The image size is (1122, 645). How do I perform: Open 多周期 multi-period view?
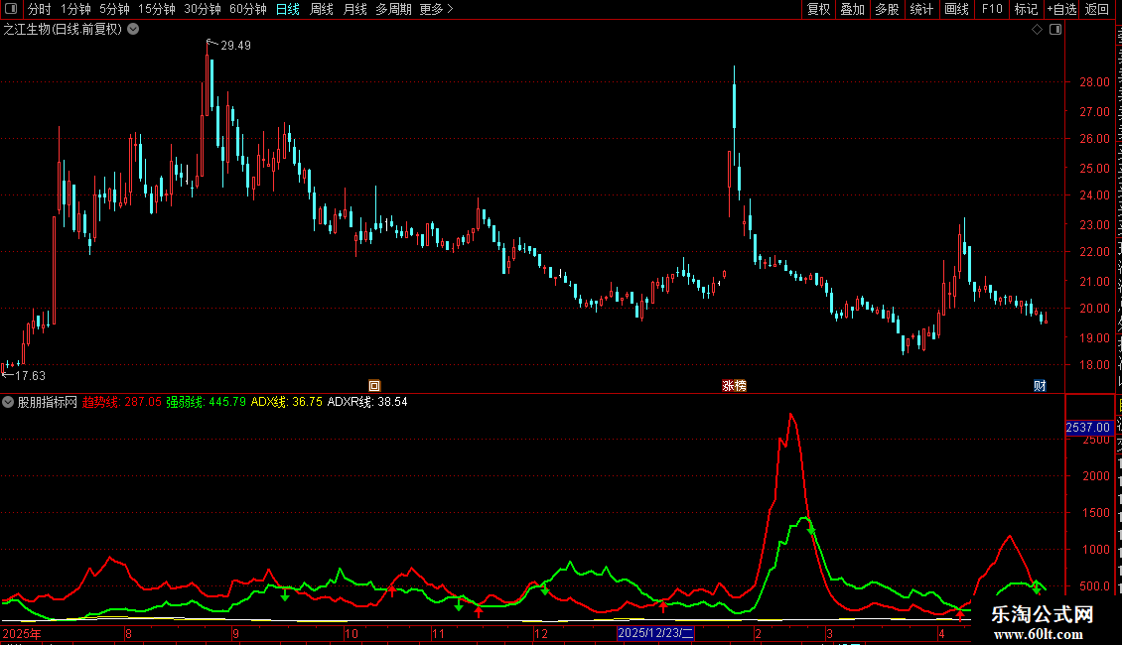coord(393,9)
